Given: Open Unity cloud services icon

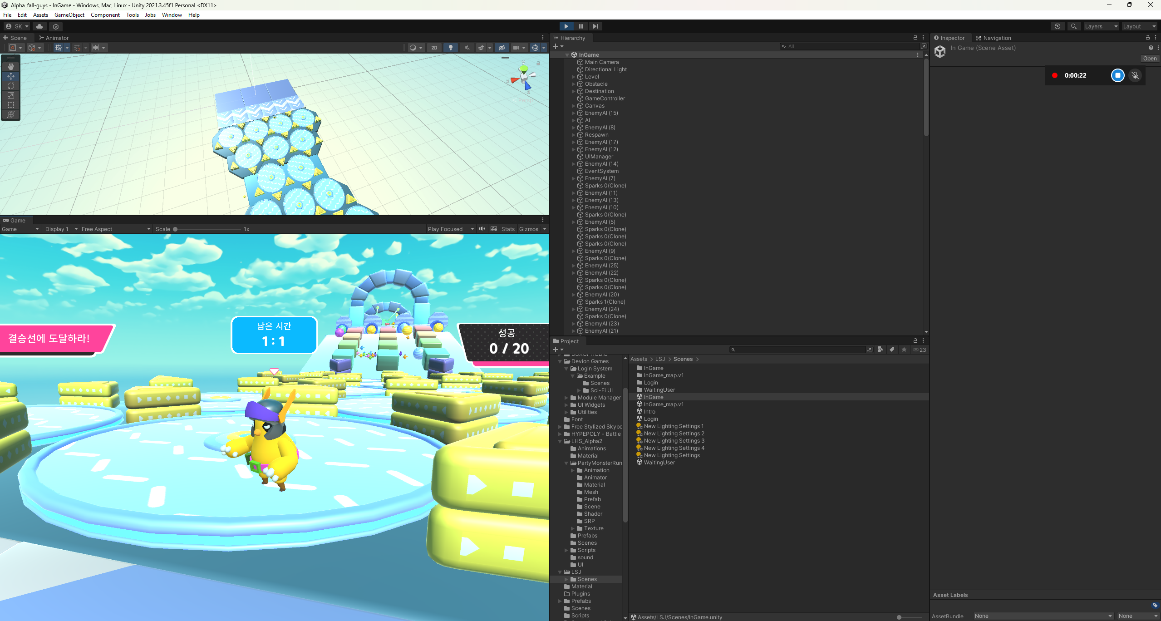Looking at the screenshot, I should tap(39, 26).
